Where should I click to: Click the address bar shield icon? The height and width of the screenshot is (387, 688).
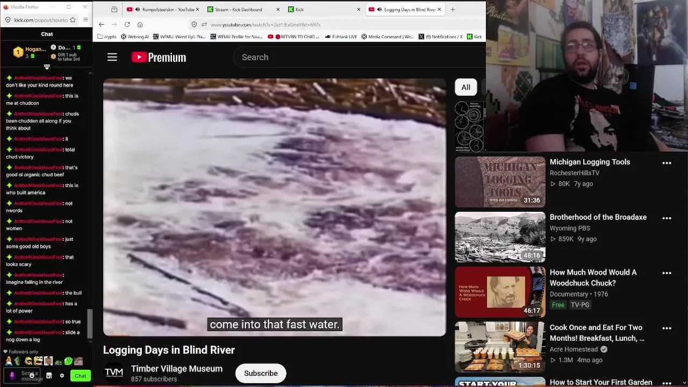pyautogui.click(x=194, y=24)
